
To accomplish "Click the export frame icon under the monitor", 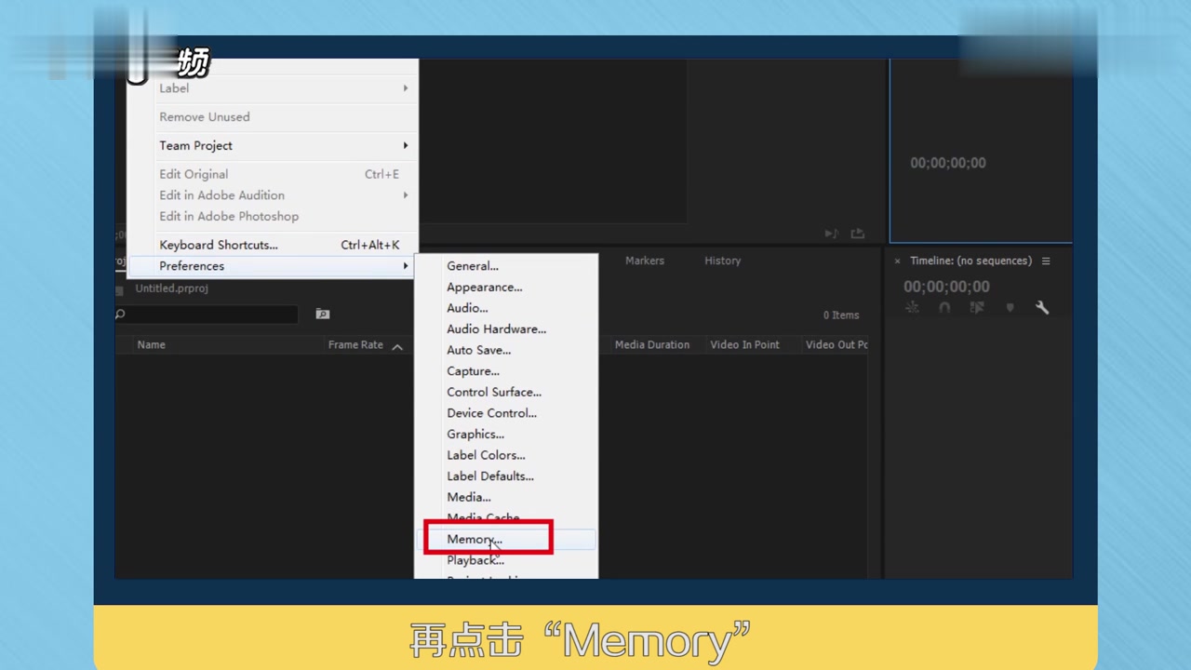I will tap(858, 234).
